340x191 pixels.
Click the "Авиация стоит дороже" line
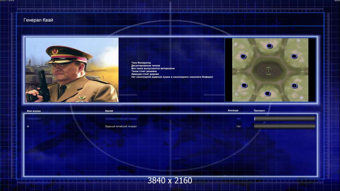point(145,74)
